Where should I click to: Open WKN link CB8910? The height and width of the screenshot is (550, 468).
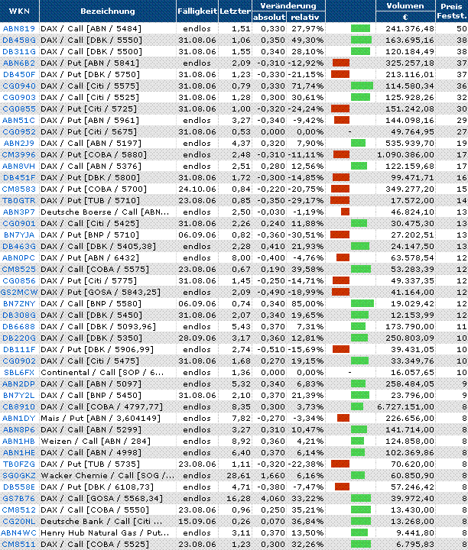tap(19, 407)
